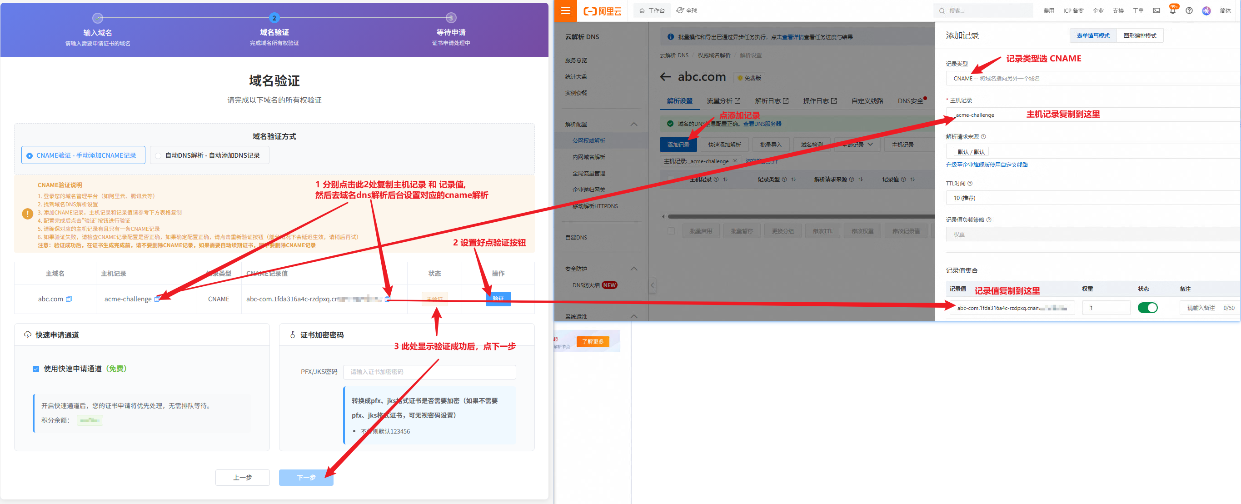The image size is (1241, 504).
Task: Open the 全部记录 filter dropdown
Action: point(857,145)
